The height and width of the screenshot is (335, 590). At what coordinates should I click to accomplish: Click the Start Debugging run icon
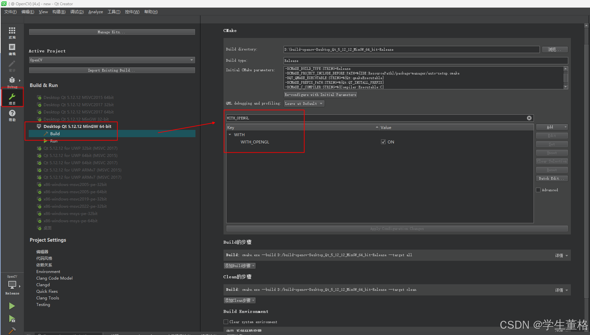[x=12, y=319]
